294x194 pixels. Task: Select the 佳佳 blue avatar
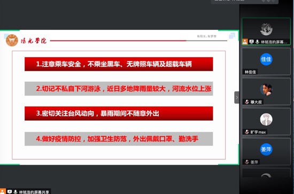coord(266,59)
